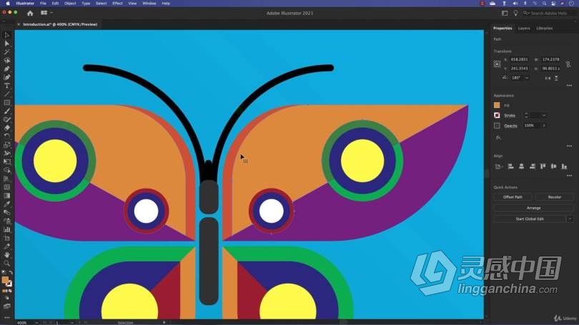Image resolution: width=579 pixels, height=325 pixels.
Task: Select the reference point locator
Action: 497,64
